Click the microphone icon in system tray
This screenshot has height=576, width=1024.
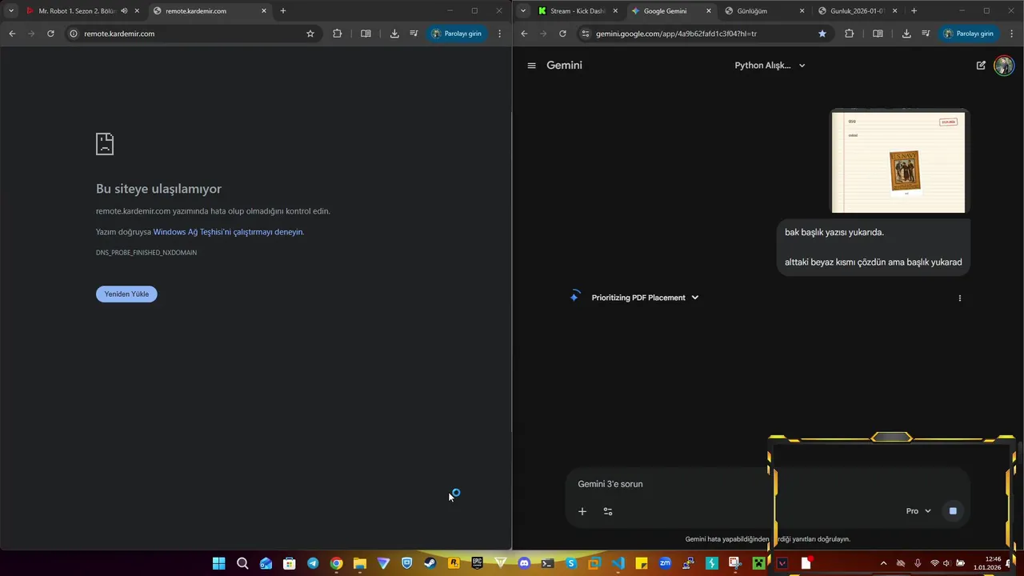(x=918, y=563)
